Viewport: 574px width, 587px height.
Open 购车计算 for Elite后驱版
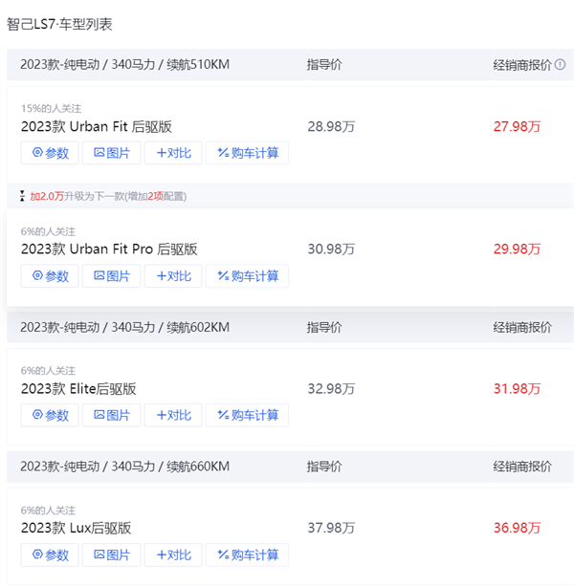[247, 415]
